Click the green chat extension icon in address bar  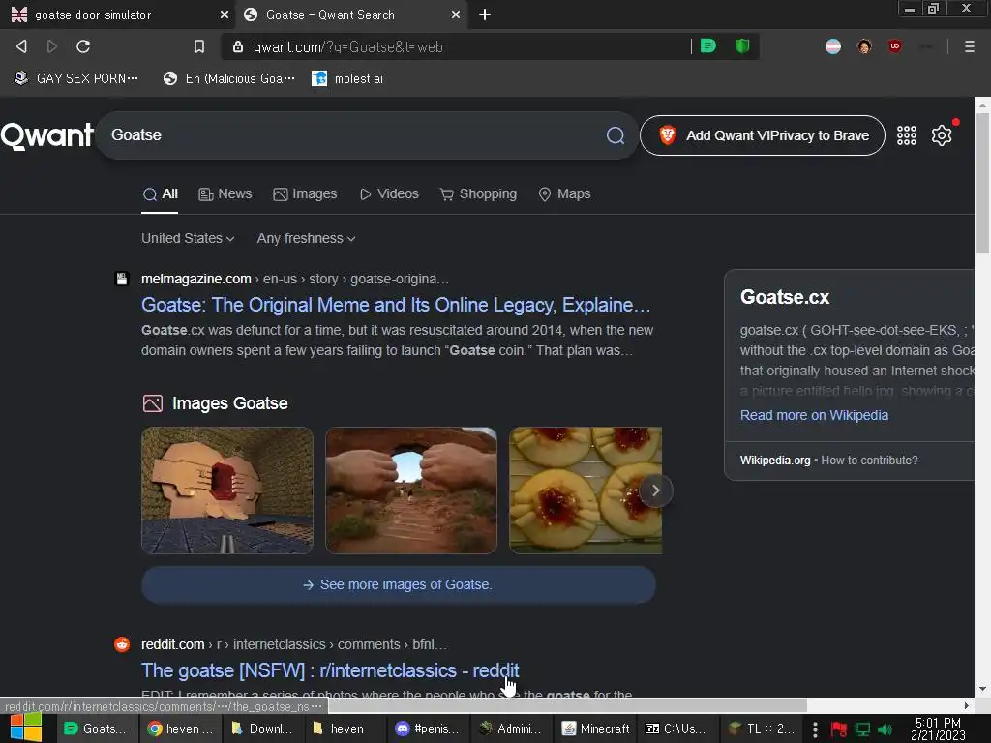coord(708,45)
